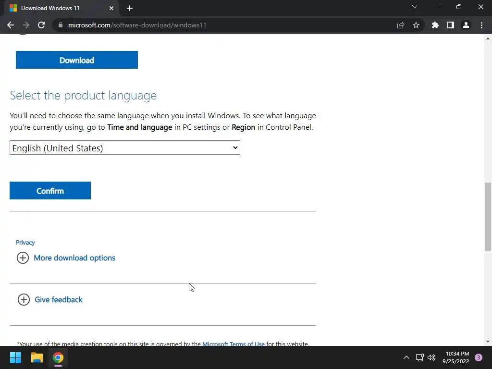Open the notification center badge
Viewport: 492px width, 369px height.
pyautogui.click(x=479, y=357)
